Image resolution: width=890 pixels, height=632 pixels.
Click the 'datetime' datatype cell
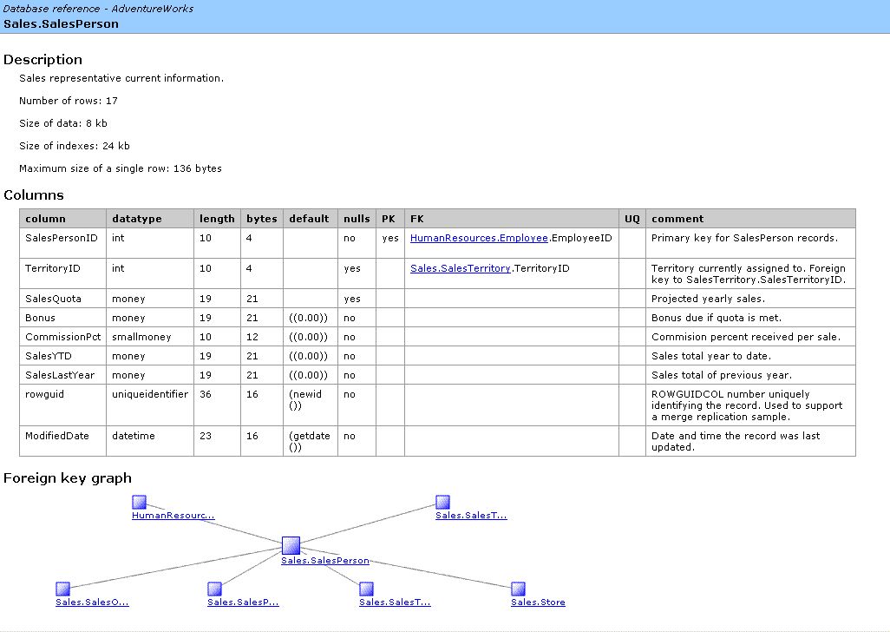(150, 441)
